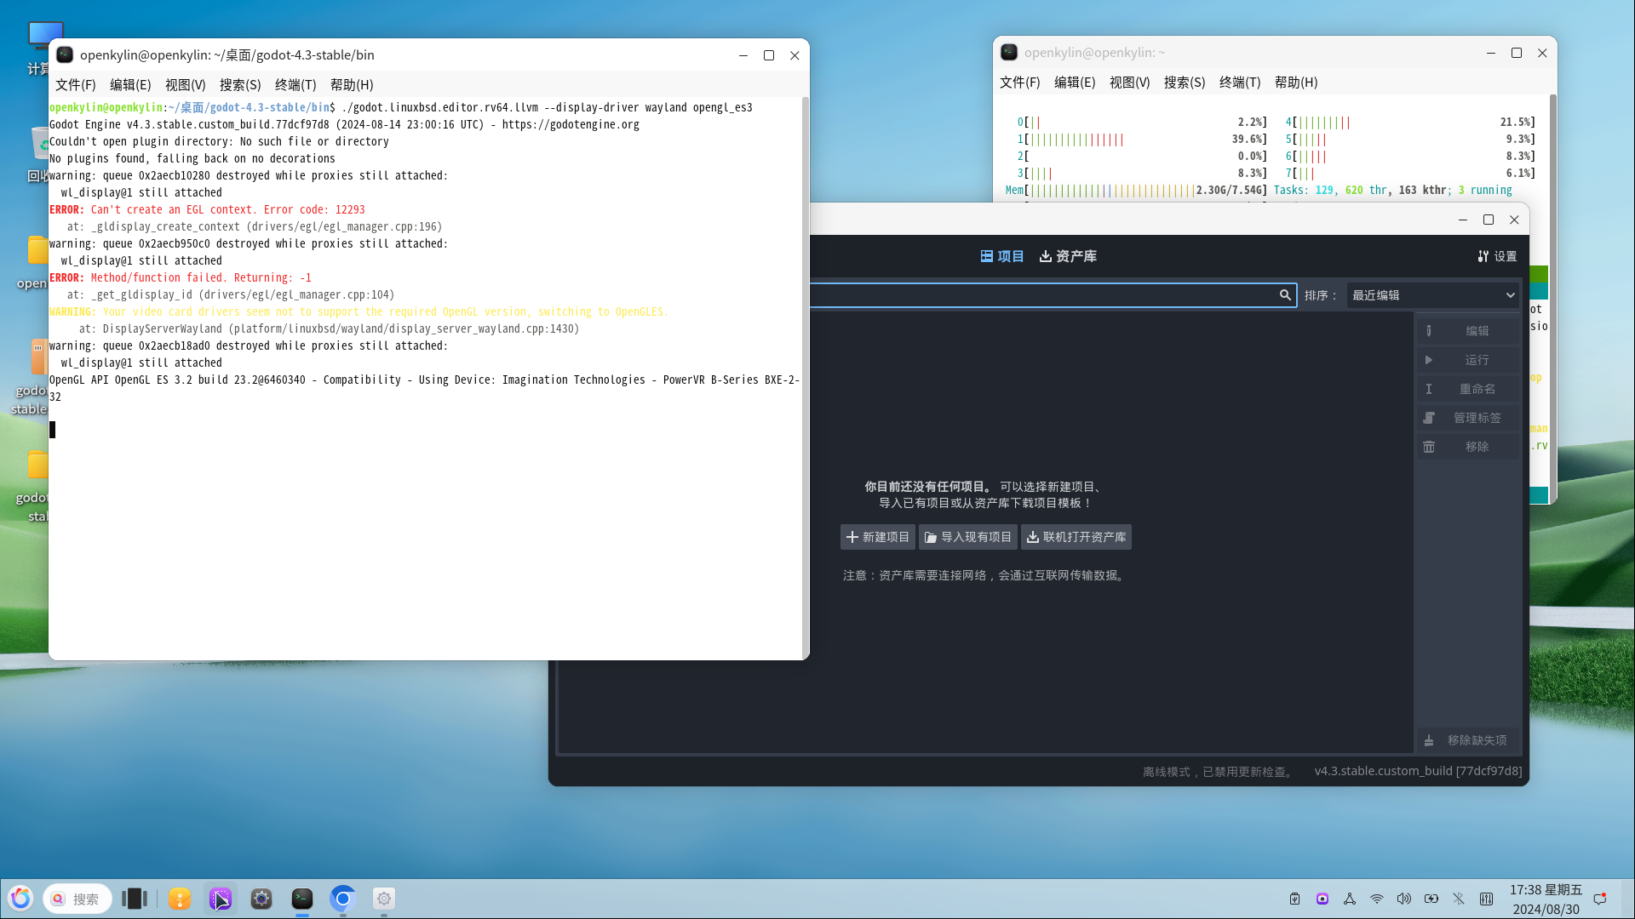Click the triangle network topology tray icon
This screenshot has width=1635, height=919.
(1350, 899)
